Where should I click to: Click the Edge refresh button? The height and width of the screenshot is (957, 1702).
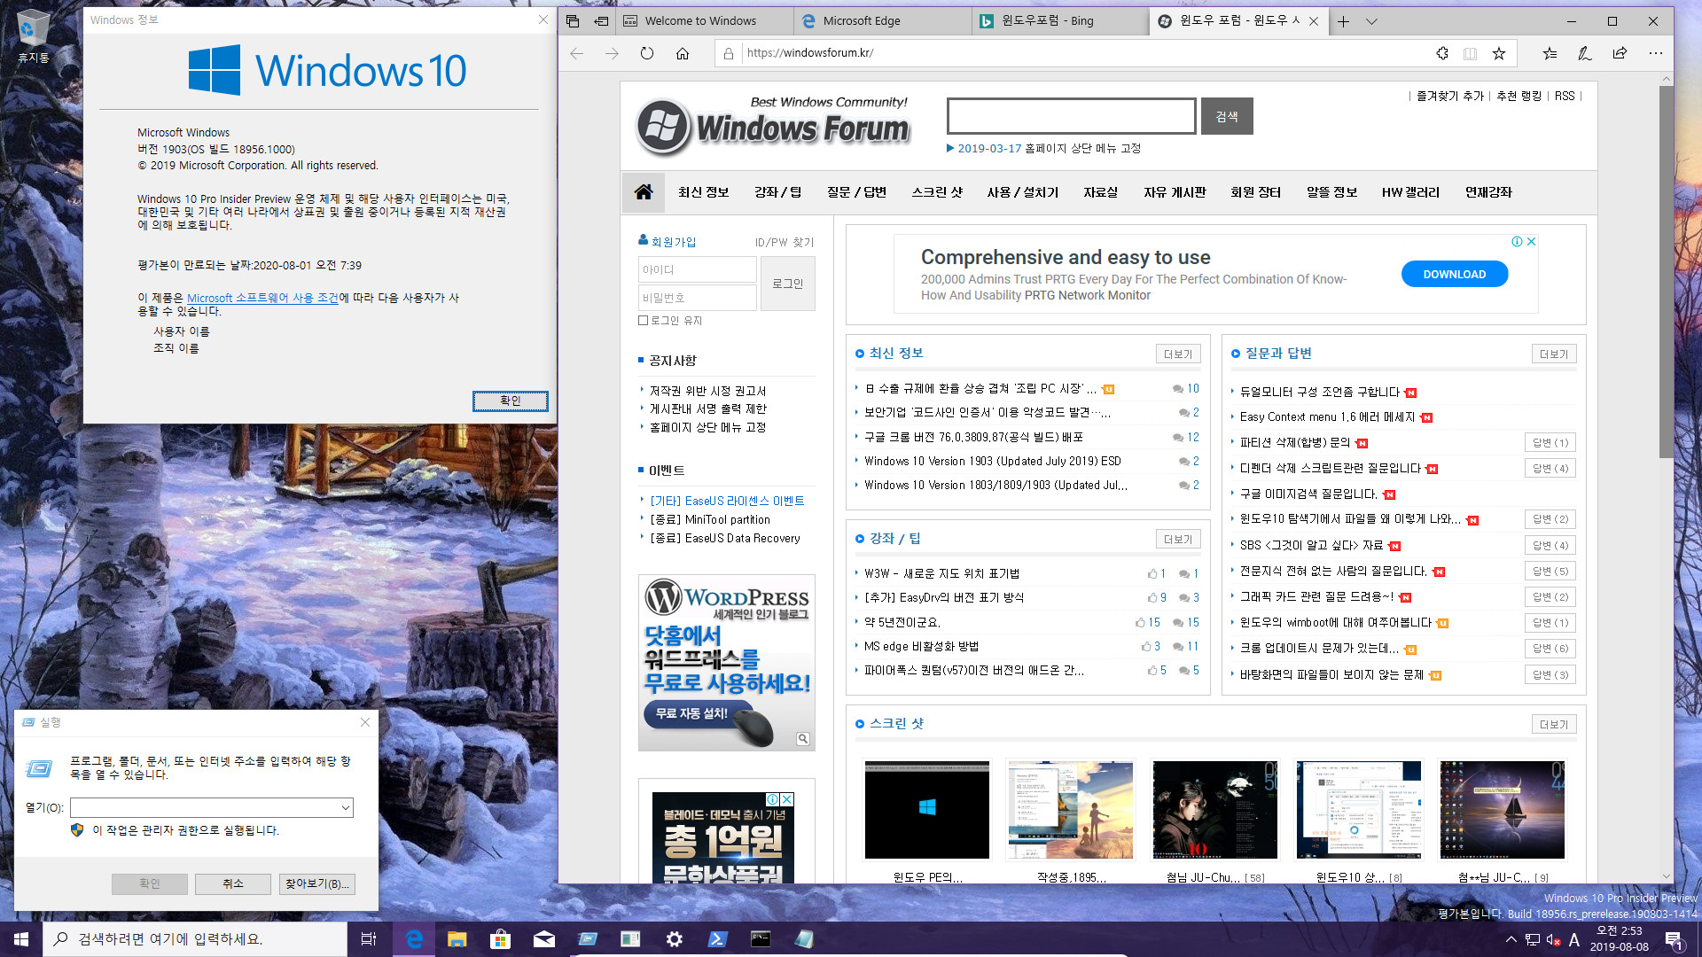point(647,53)
